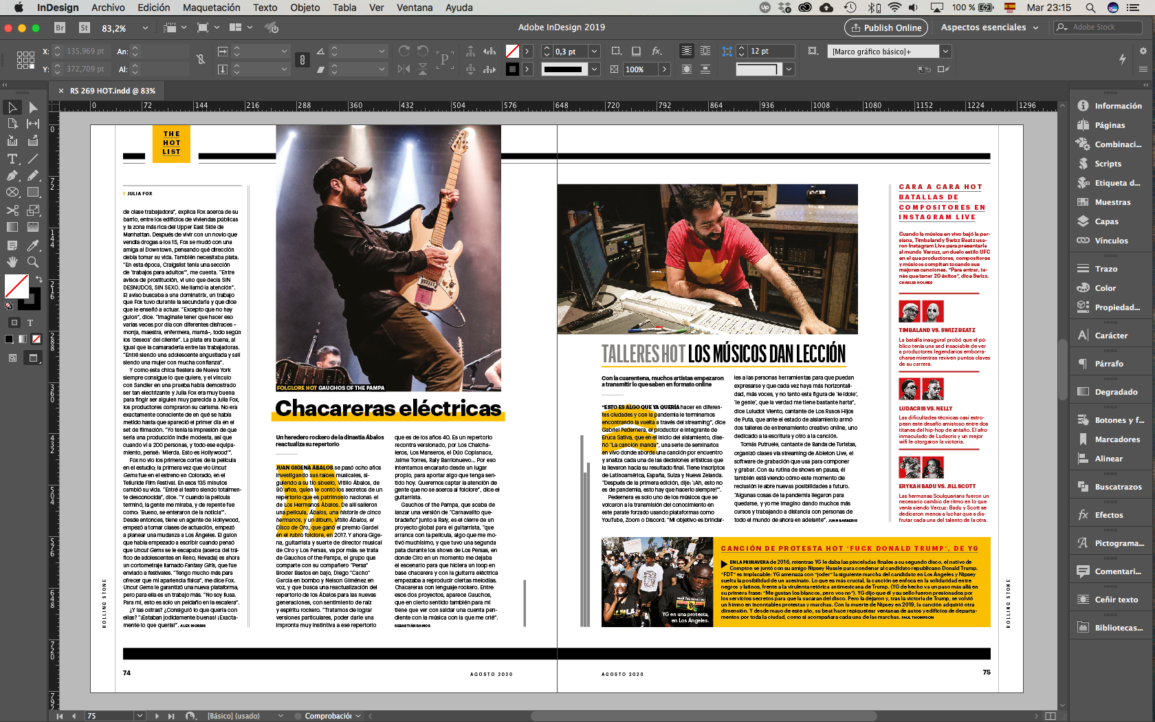Click the Adobe Stock search field

tap(1098, 27)
